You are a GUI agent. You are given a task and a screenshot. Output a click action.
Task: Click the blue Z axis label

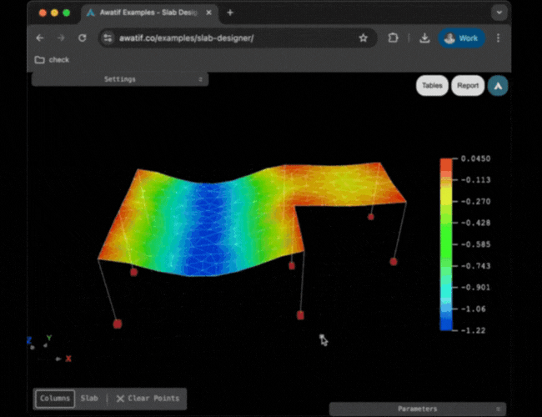pyautogui.click(x=29, y=340)
